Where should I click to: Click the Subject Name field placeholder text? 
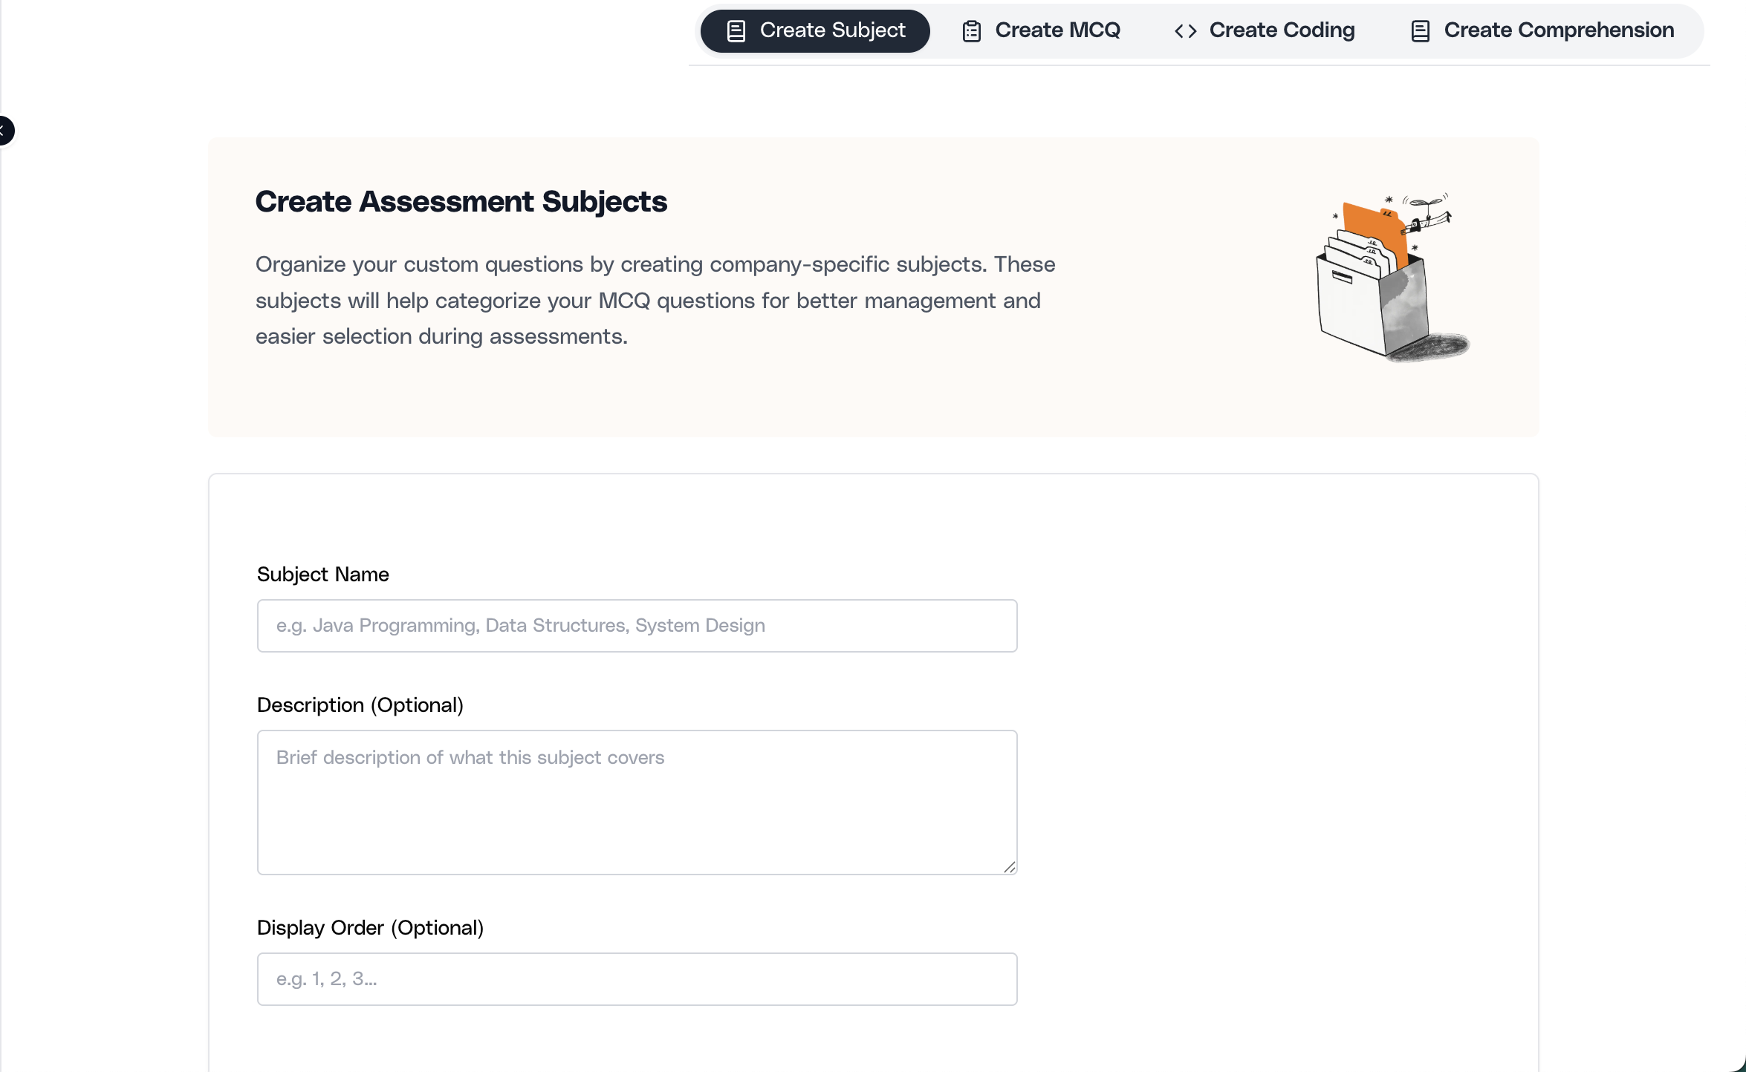pos(519,625)
